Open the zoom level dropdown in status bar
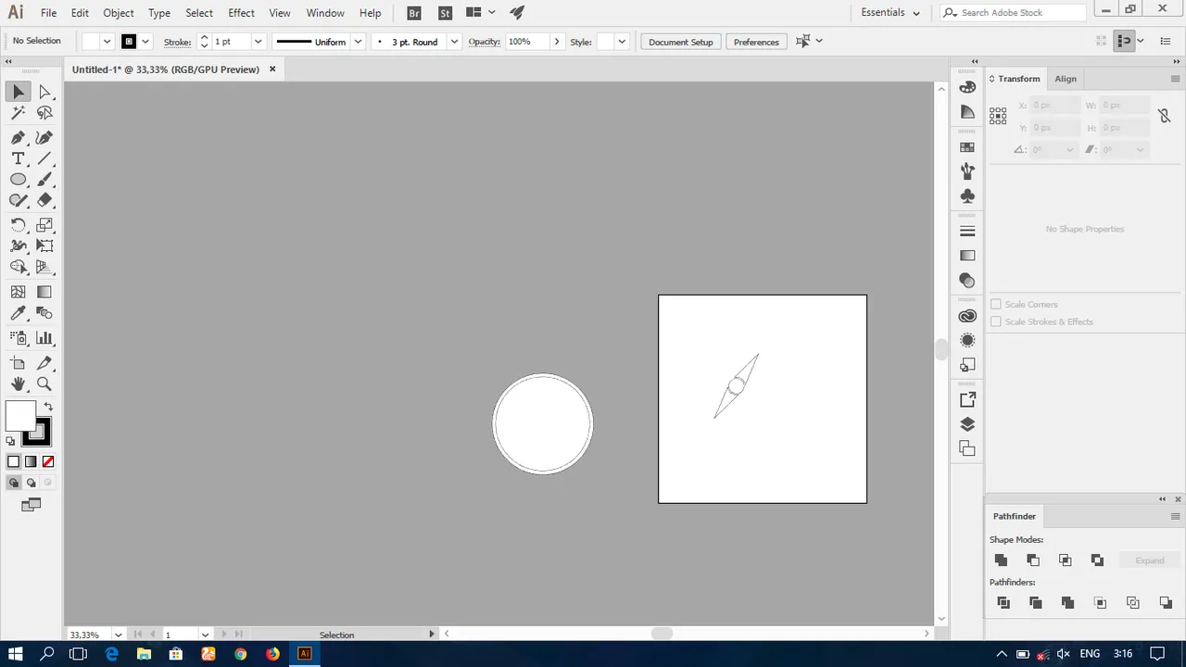Screen dimensions: 1186x667 (119, 635)
